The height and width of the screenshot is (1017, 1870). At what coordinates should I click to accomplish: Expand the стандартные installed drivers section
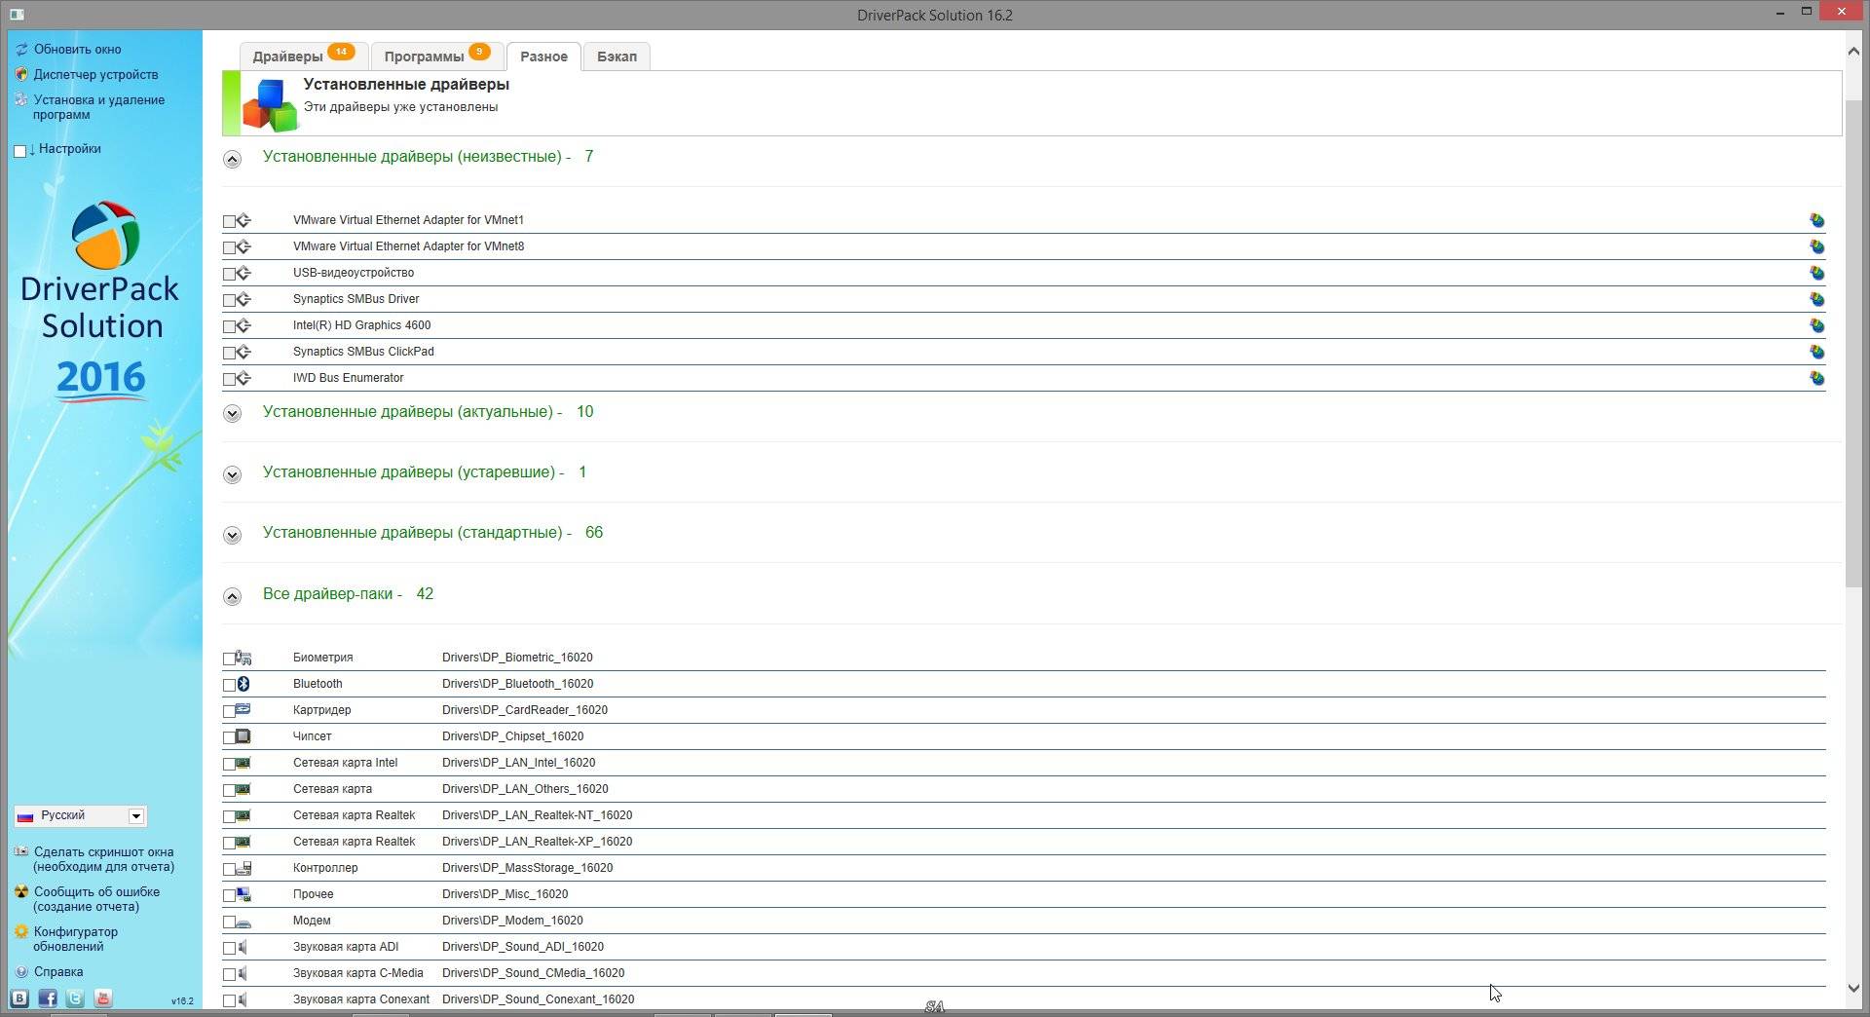[x=232, y=535]
